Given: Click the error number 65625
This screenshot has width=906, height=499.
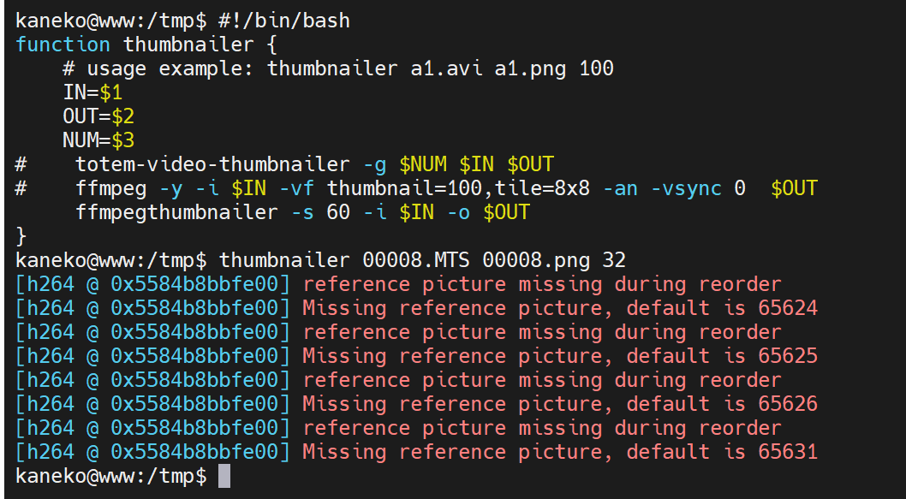Looking at the screenshot, I should click(788, 356).
